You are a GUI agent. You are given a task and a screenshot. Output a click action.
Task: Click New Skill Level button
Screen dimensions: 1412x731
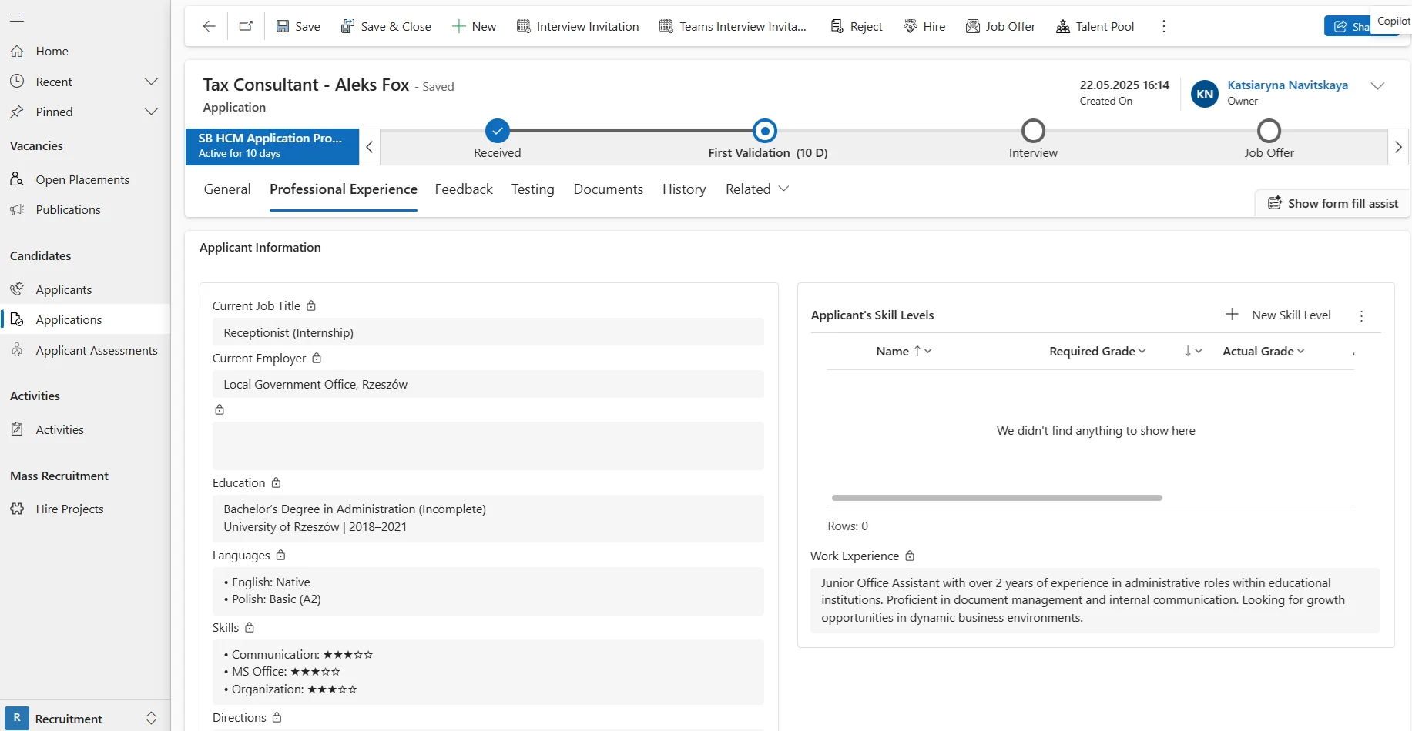click(1278, 315)
